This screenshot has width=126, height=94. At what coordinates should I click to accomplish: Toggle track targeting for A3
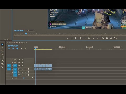[x=15, y=75]
